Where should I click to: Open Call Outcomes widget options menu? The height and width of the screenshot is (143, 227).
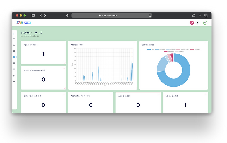[x=206, y=43]
